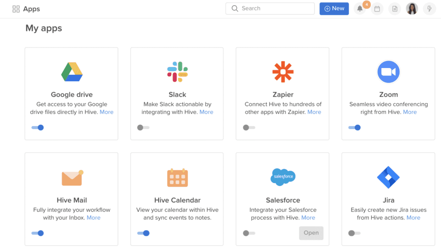
Task: Click the Apps grid icon
Action: pos(16,9)
